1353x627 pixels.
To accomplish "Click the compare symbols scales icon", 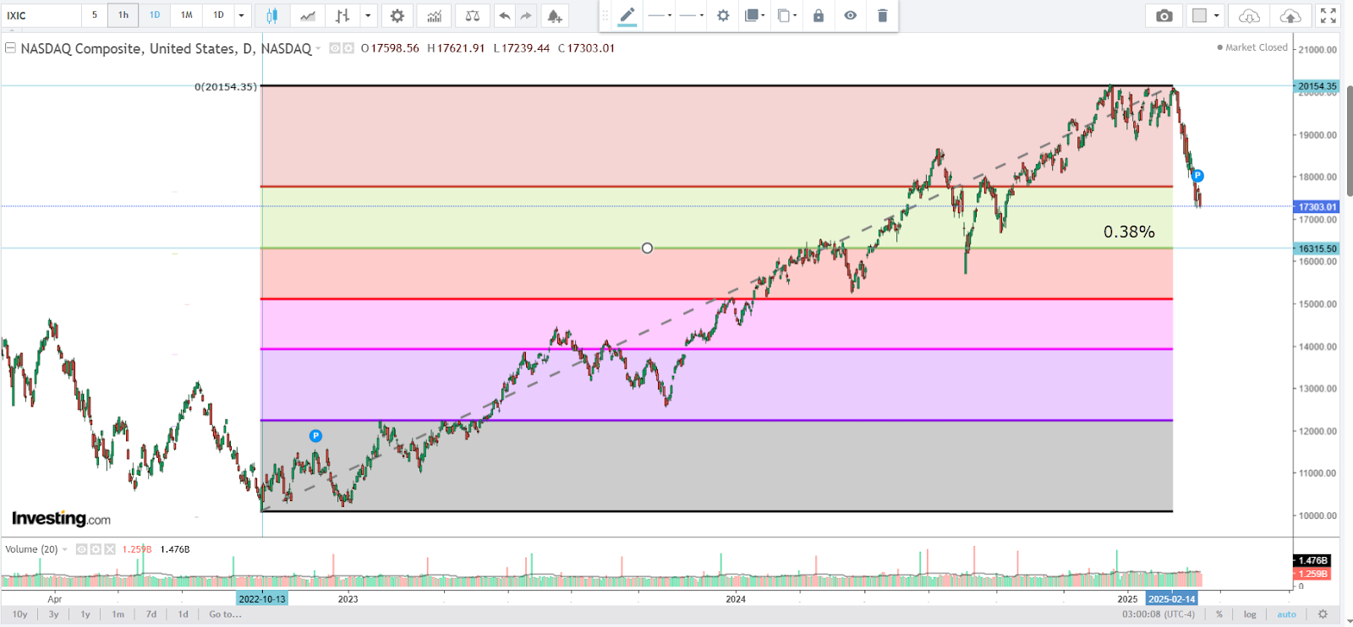I will click(473, 15).
